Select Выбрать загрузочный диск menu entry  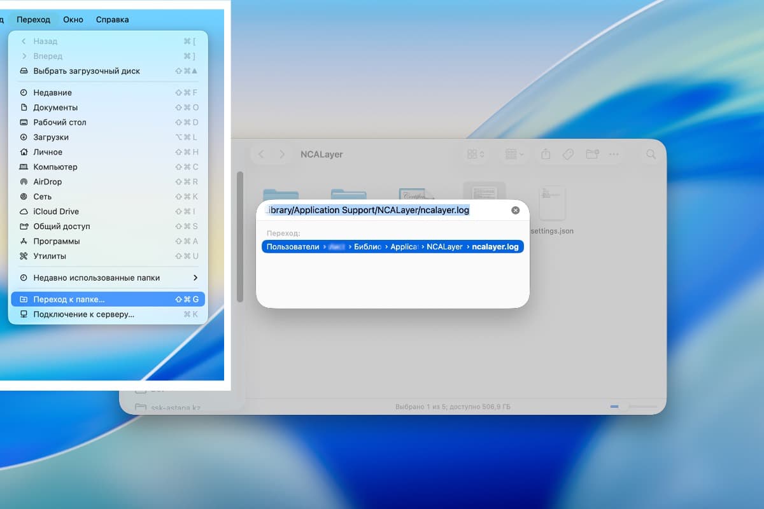(x=110, y=71)
